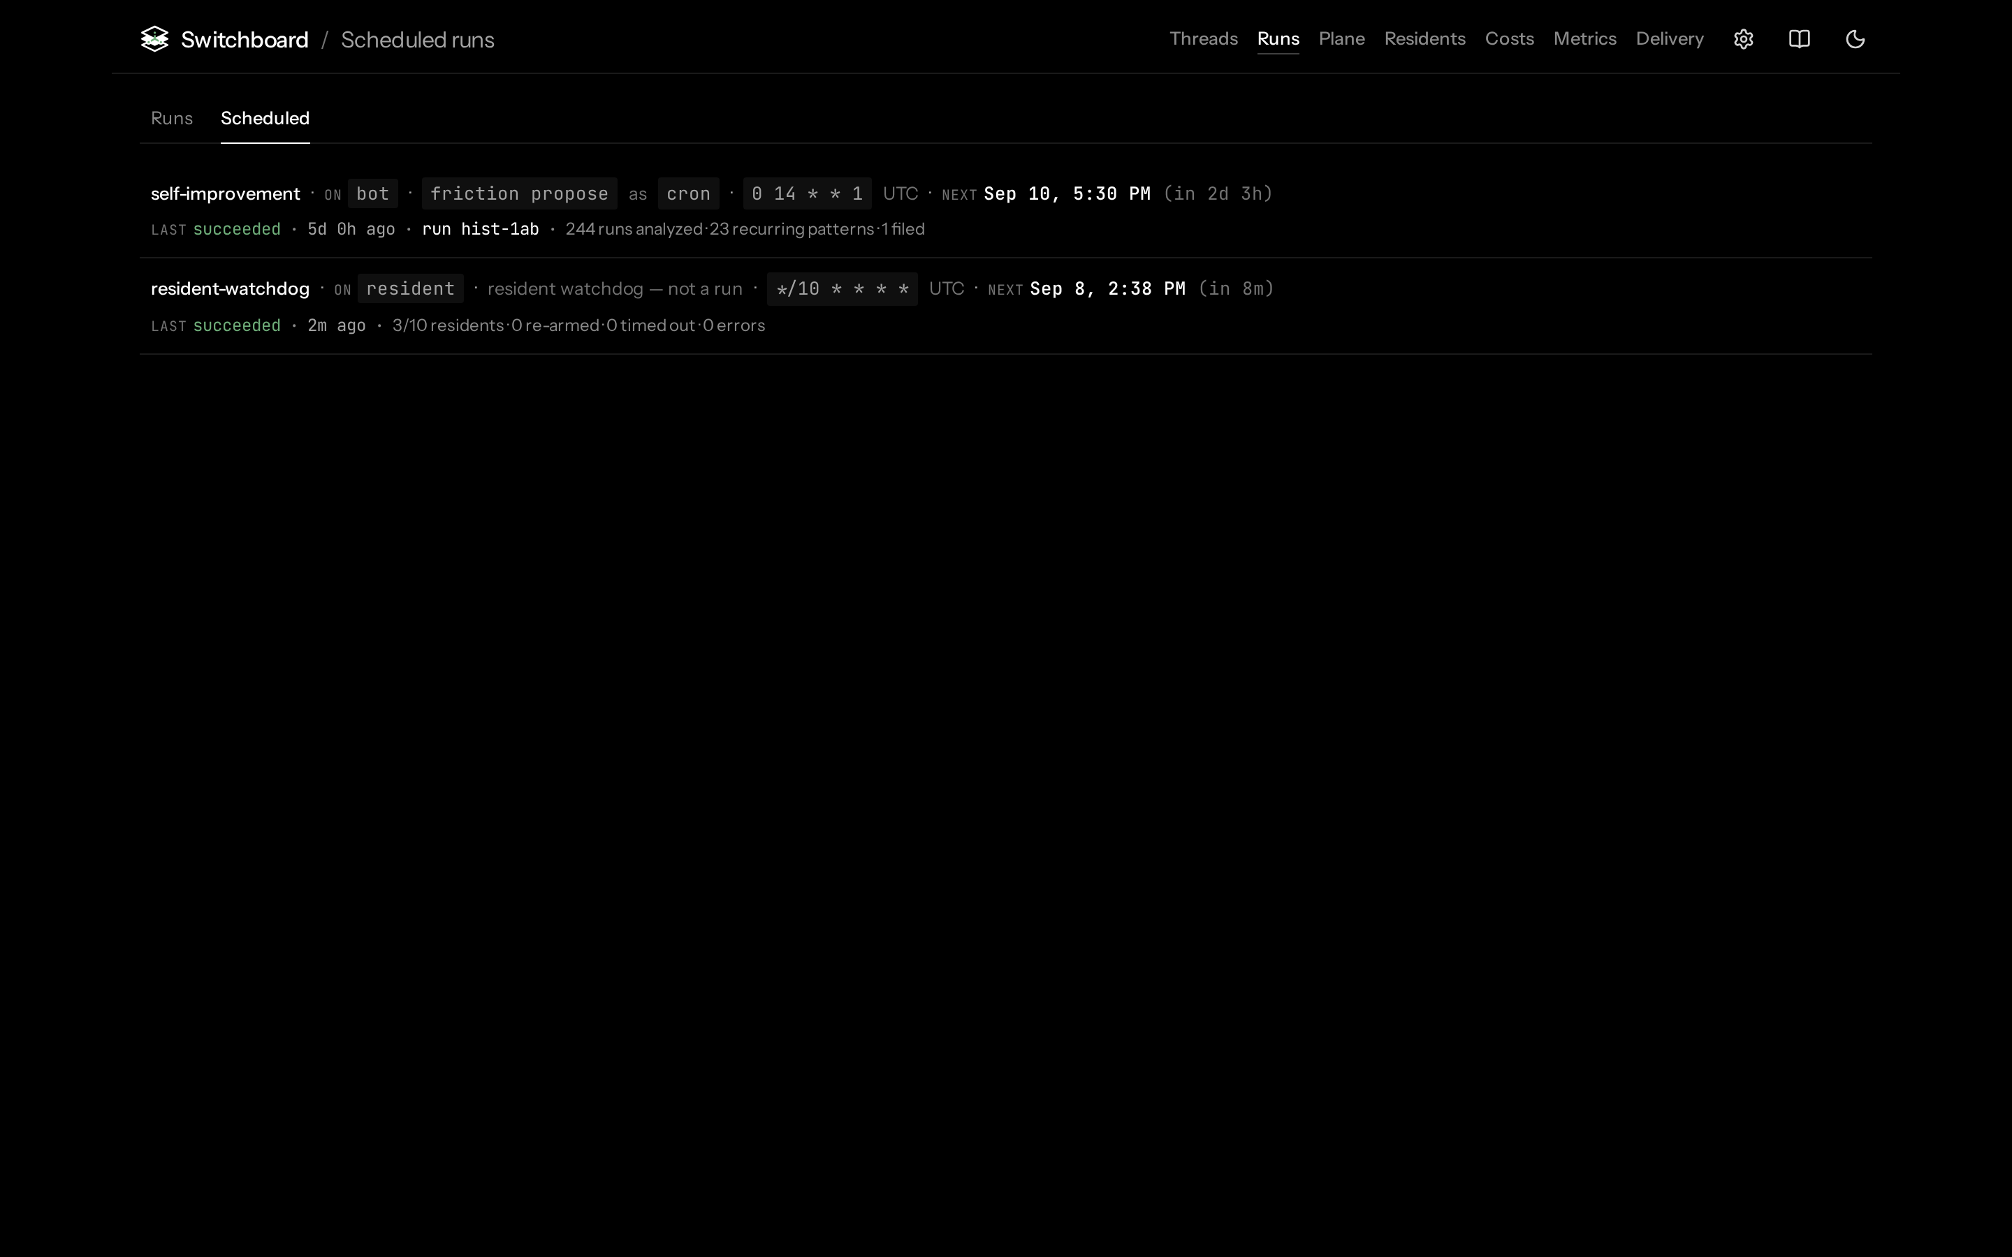The image size is (2012, 1257).
Task: Open the settings gear icon
Action: (1744, 39)
